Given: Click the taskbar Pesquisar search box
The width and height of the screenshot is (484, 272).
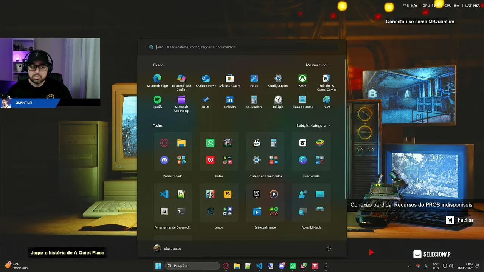Looking at the screenshot, I should click(192, 266).
